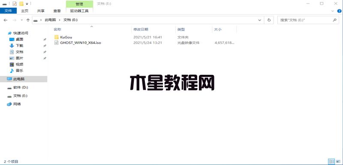This screenshot has height=165, width=343.
Task: Open 软件 (D:) drive in sidebar
Action: [x=21, y=87]
